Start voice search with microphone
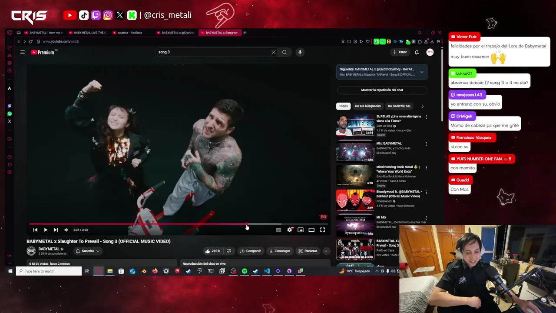The image size is (556, 313). 300,52
